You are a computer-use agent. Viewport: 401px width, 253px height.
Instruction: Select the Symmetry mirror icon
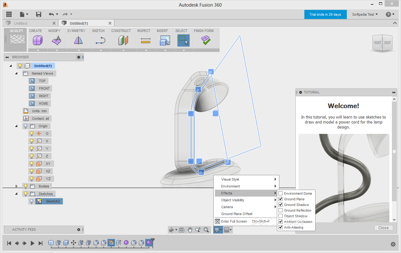click(x=78, y=40)
